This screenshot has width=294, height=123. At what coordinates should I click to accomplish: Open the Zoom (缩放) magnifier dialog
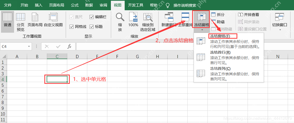pyautogui.click(x=120, y=22)
